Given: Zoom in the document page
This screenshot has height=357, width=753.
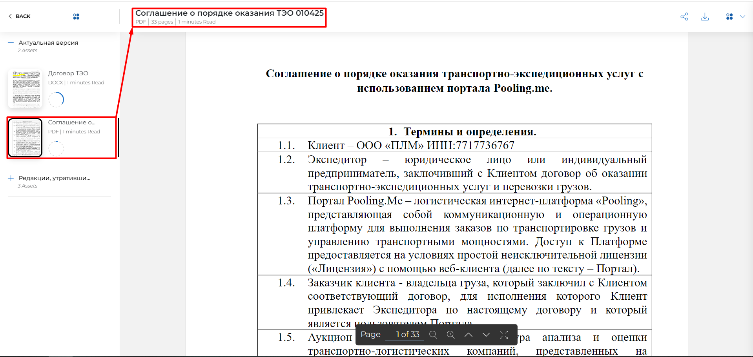Looking at the screenshot, I should point(450,335).
